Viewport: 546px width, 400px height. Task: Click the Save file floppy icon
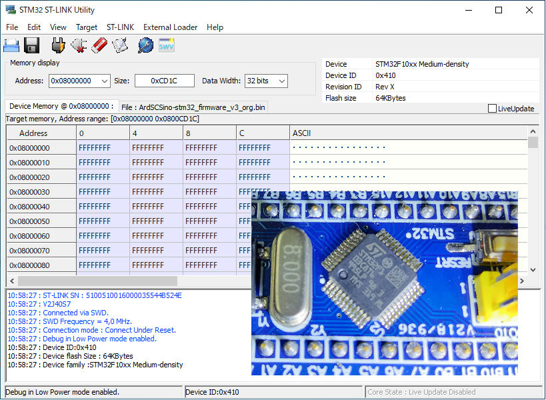tap(31, 45)
